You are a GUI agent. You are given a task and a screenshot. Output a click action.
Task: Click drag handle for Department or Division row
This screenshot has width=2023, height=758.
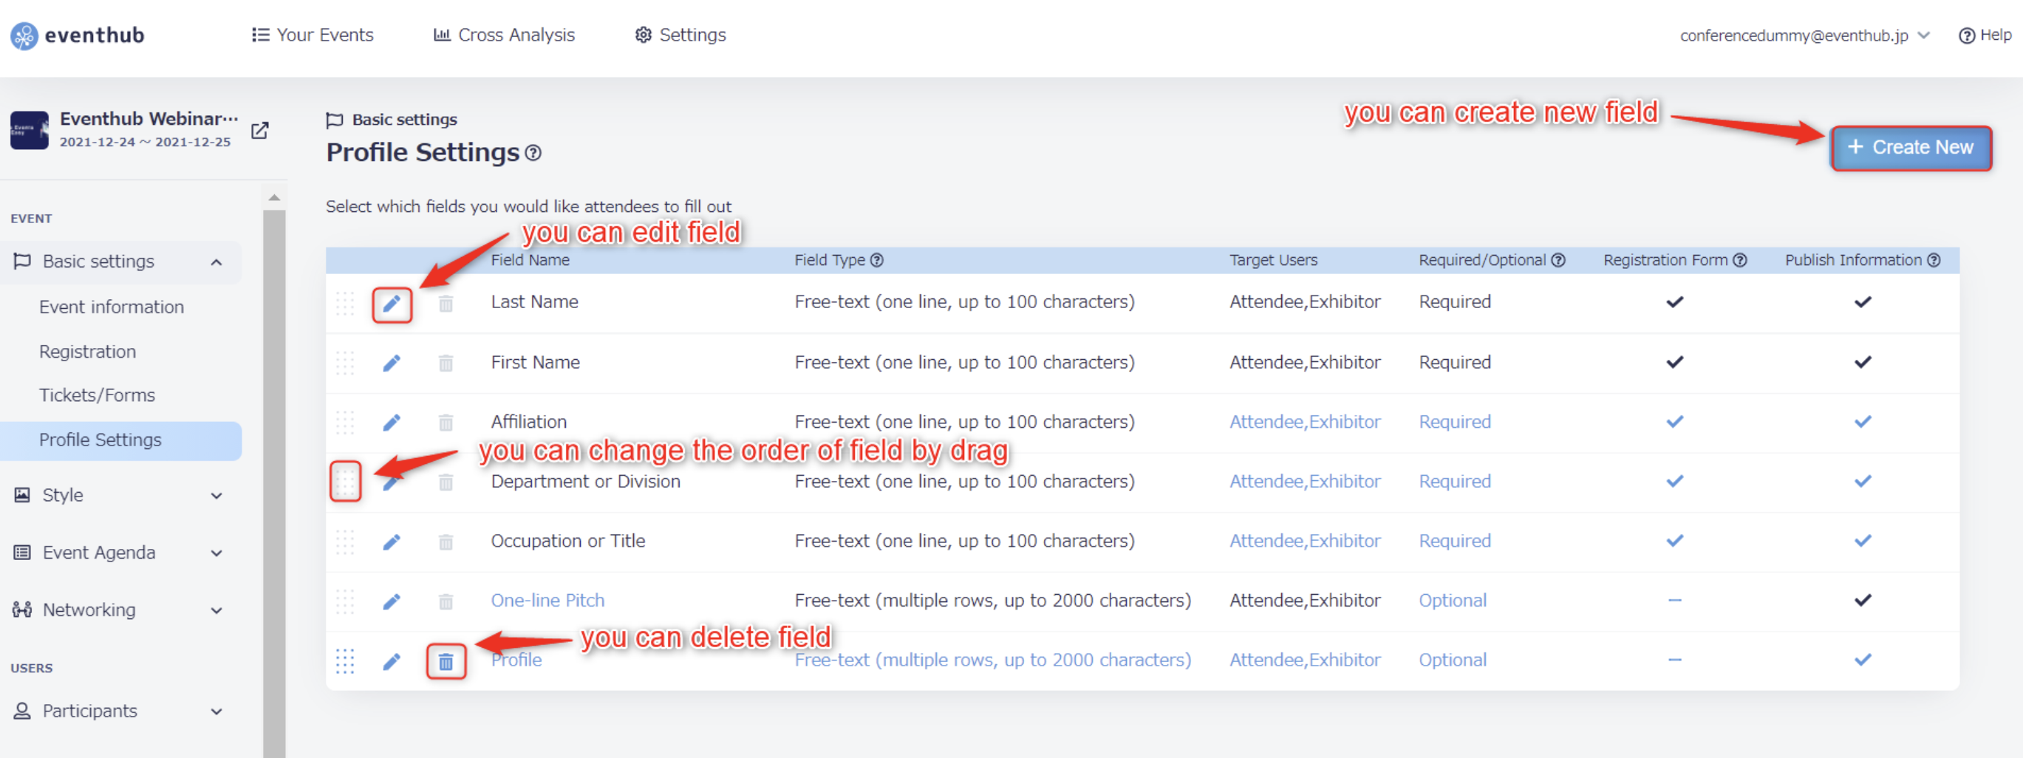[x=346, y=481]
